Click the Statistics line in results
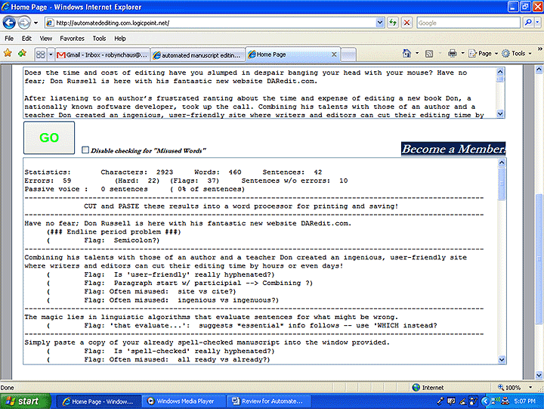 coord(174,172)
